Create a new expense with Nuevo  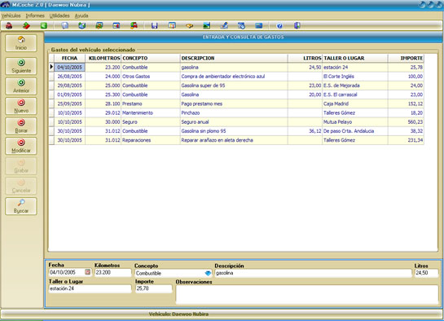21,106
